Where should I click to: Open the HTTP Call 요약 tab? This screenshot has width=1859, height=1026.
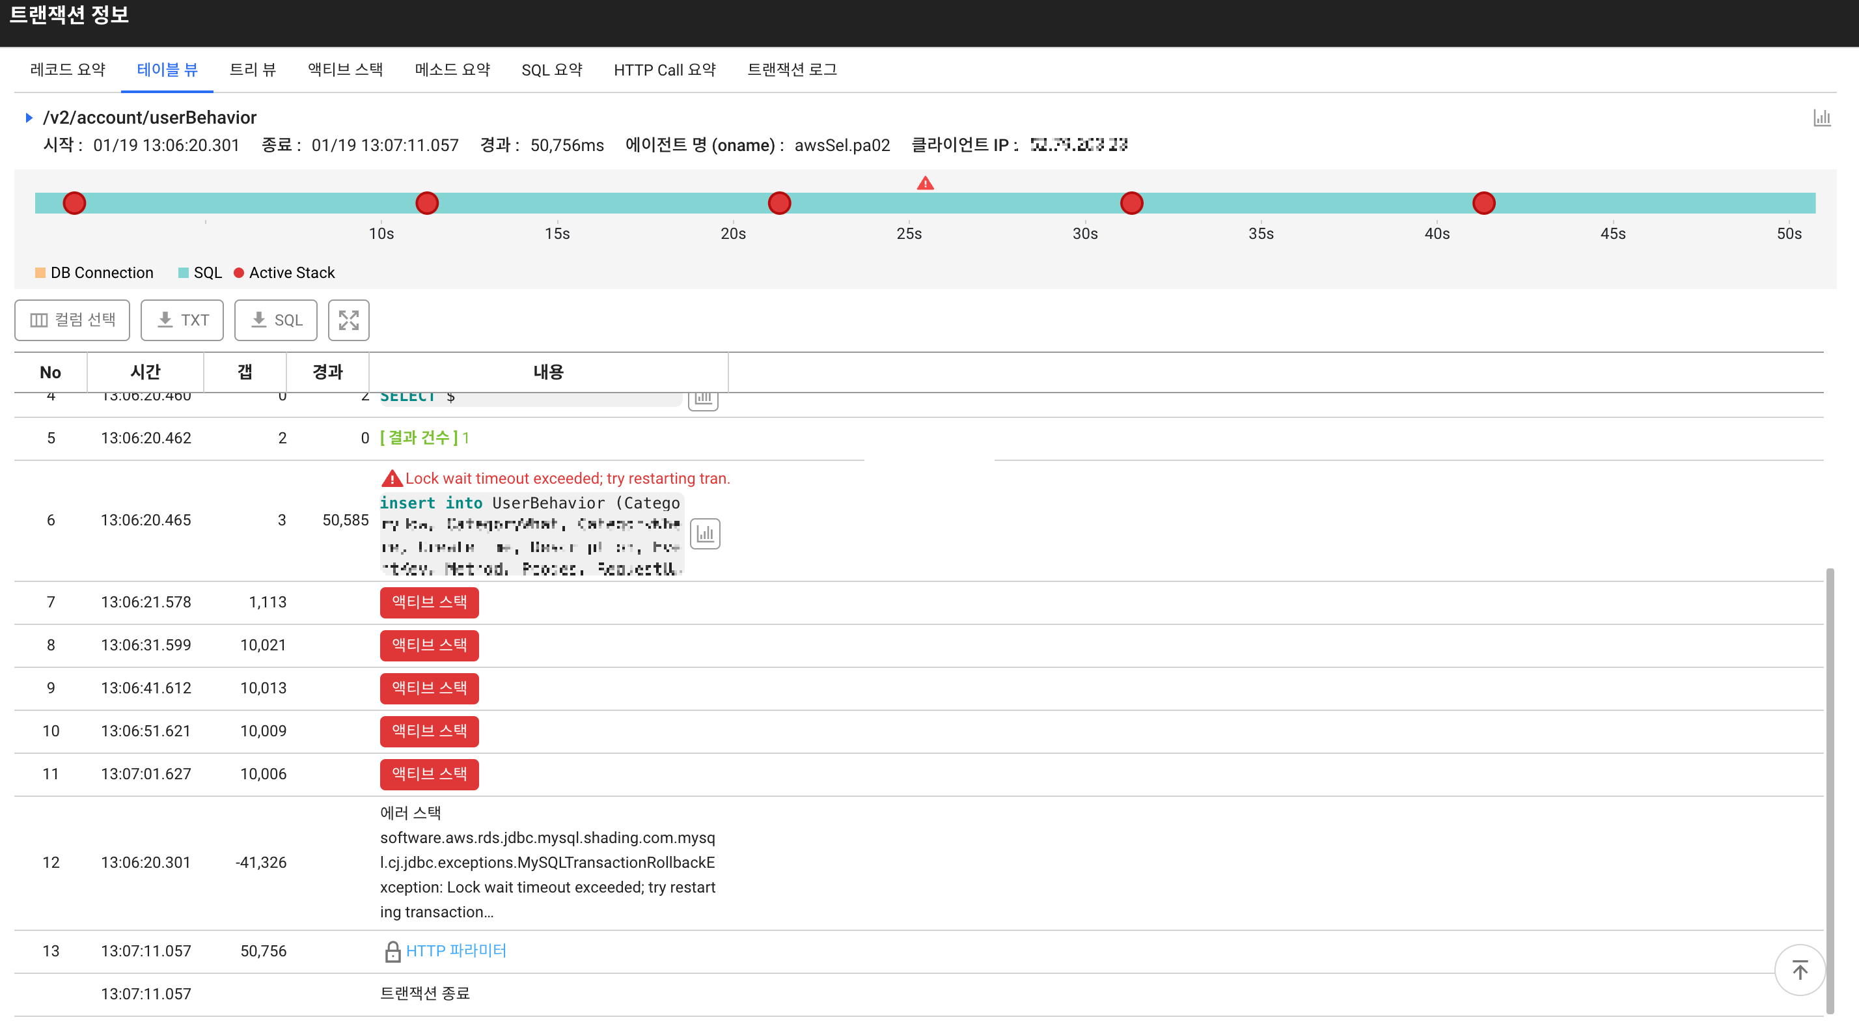664,70
